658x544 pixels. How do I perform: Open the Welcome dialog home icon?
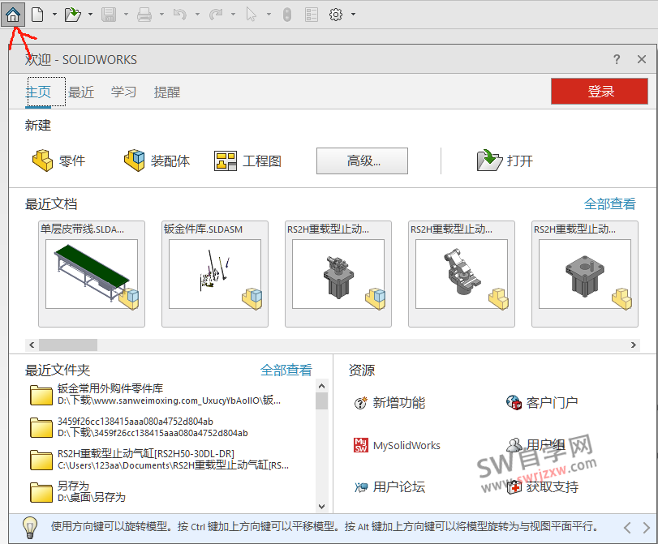(14, 14)
